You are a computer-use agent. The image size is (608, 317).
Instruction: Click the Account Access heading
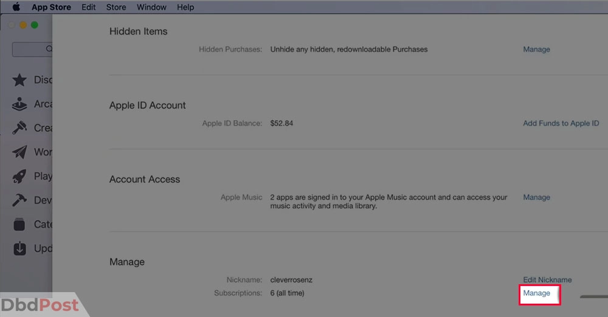tap(145, 179)
